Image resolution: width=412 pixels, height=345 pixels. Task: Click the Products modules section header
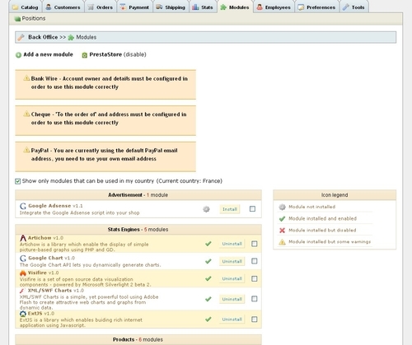(138, 339)
